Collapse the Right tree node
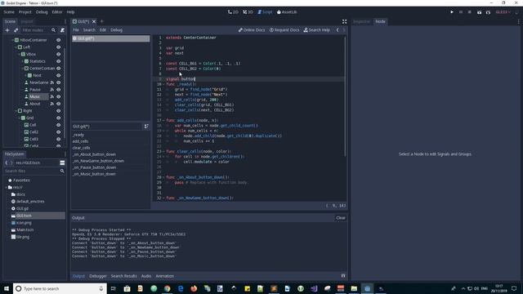Screen dimensions: 523x294 click(16, 111)
